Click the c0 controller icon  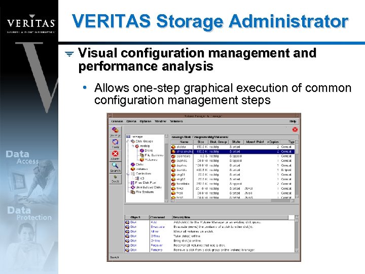(137, 178)
